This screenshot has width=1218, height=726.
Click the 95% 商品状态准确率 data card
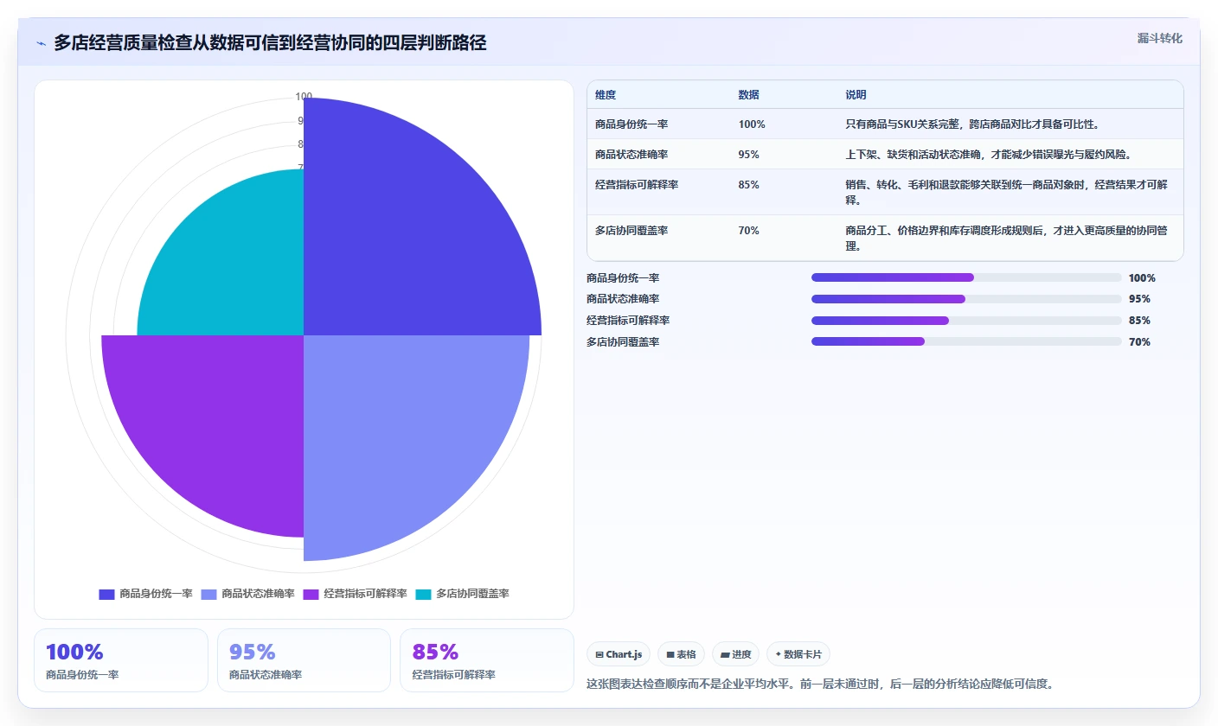pyautogui.click(x=304, y=660)
